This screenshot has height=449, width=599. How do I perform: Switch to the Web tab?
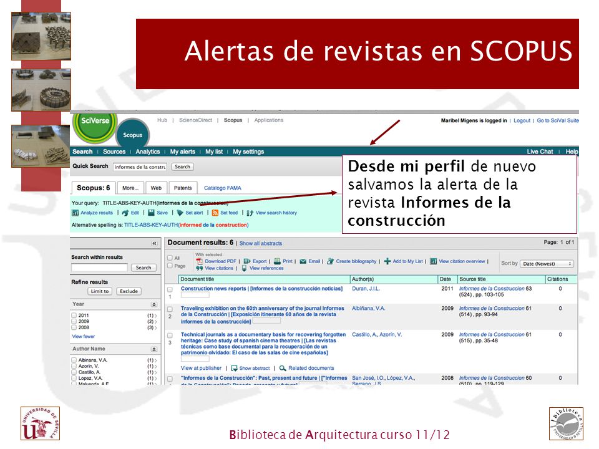click(156, 188)
